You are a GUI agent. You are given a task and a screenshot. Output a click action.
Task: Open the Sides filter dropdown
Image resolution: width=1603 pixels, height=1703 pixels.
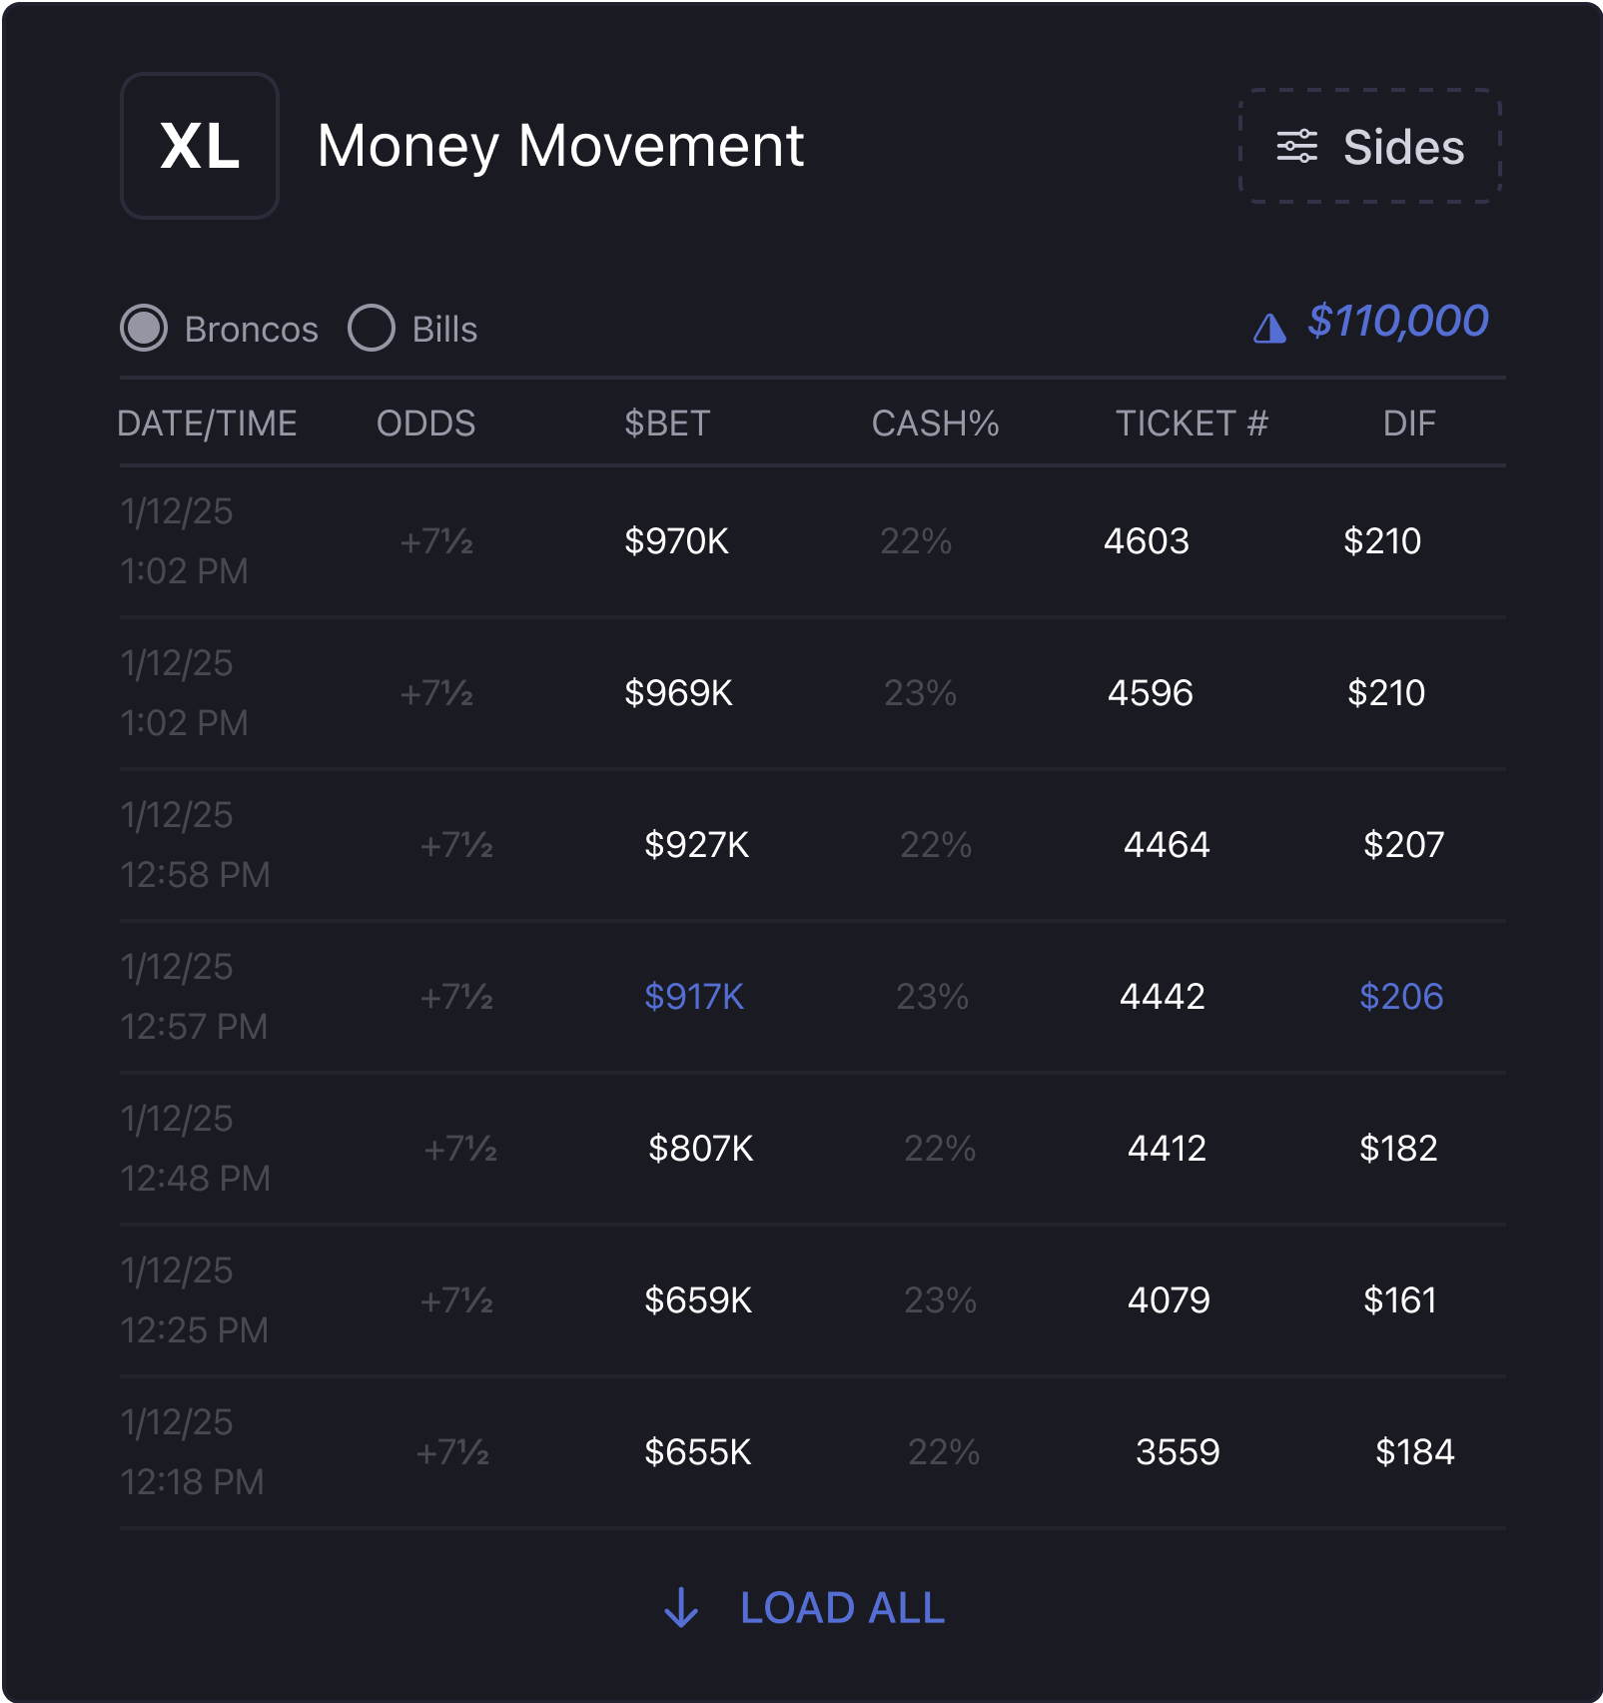1370,146
